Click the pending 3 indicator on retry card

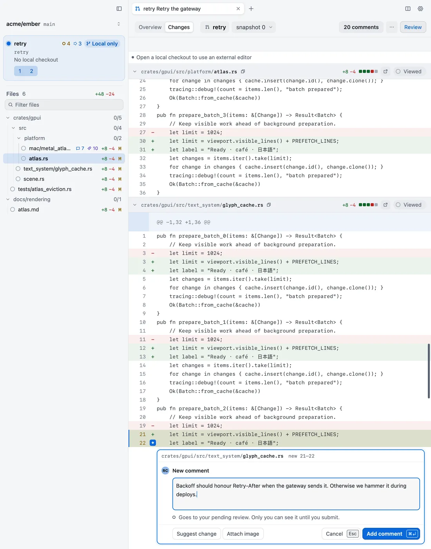[x=78, y=44]
